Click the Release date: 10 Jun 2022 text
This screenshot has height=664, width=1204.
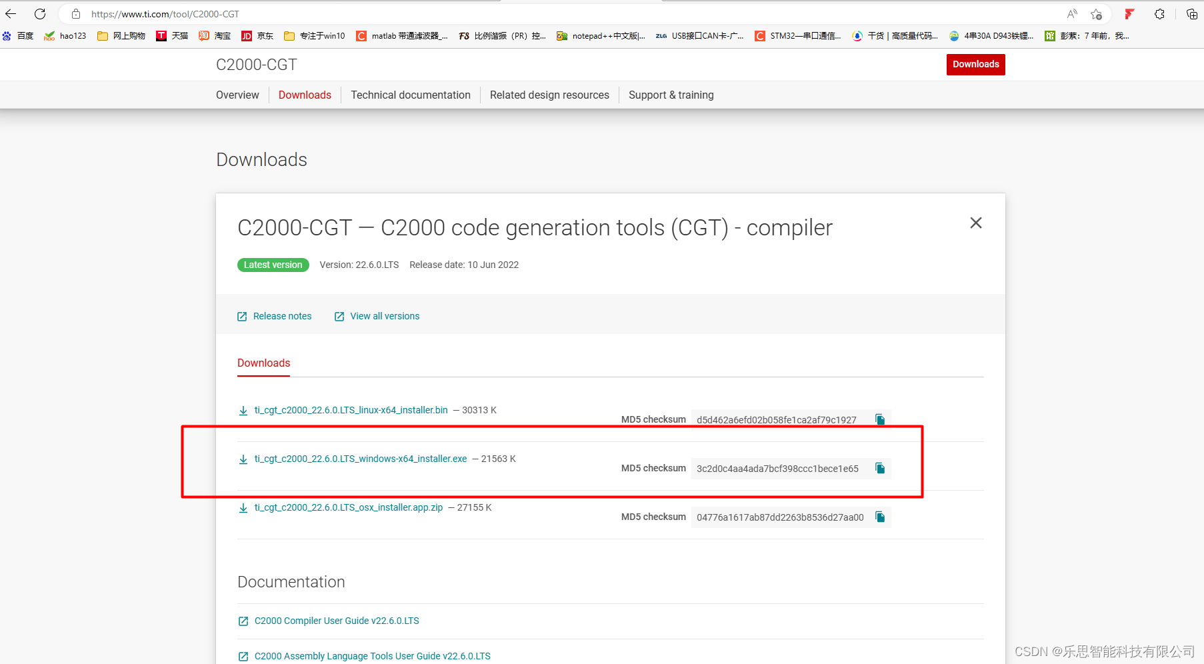tap(464, 265)
